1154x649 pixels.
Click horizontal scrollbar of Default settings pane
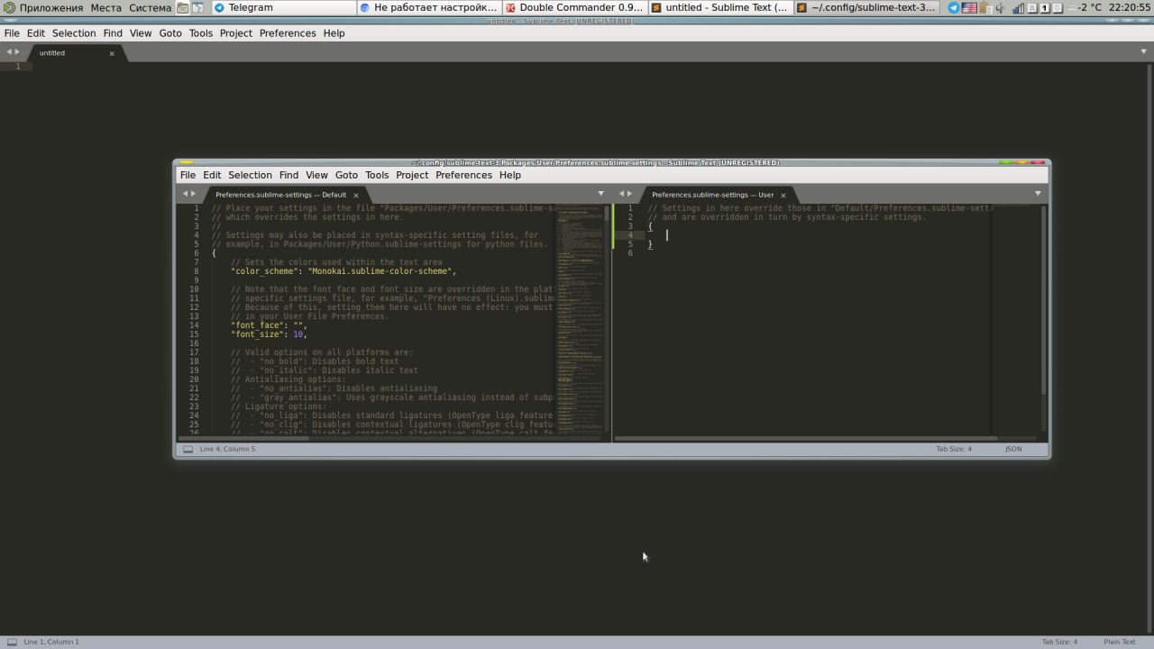click(389, 438)
